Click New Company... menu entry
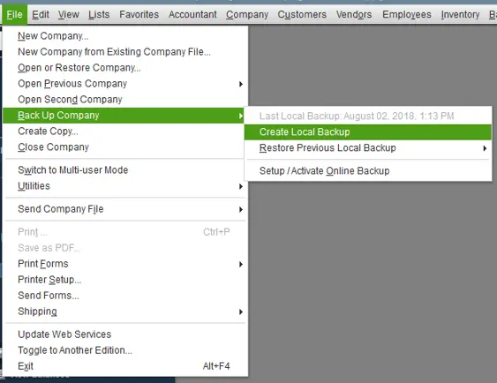The height and width of the screenshot is (383, 497). coord(125,36)
